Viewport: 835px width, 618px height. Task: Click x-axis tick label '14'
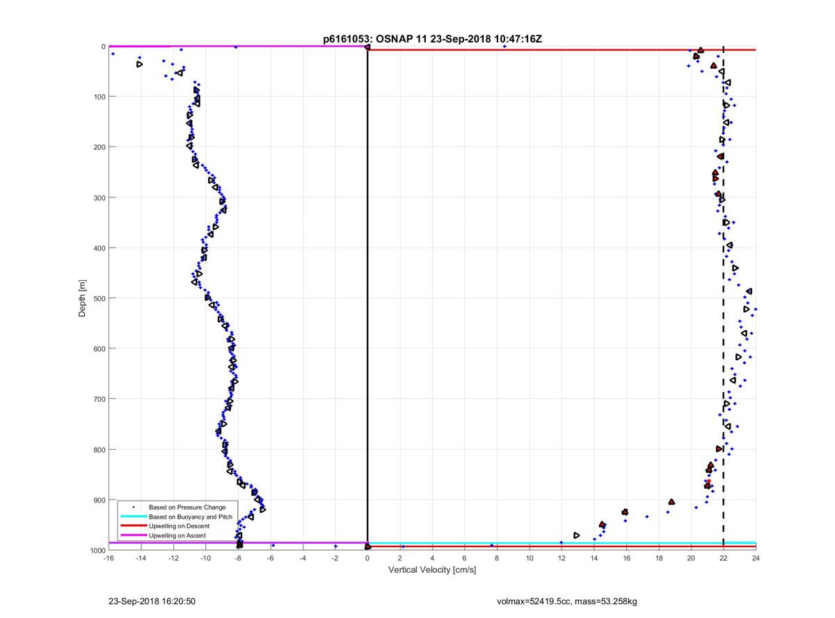tap(594, 558)
